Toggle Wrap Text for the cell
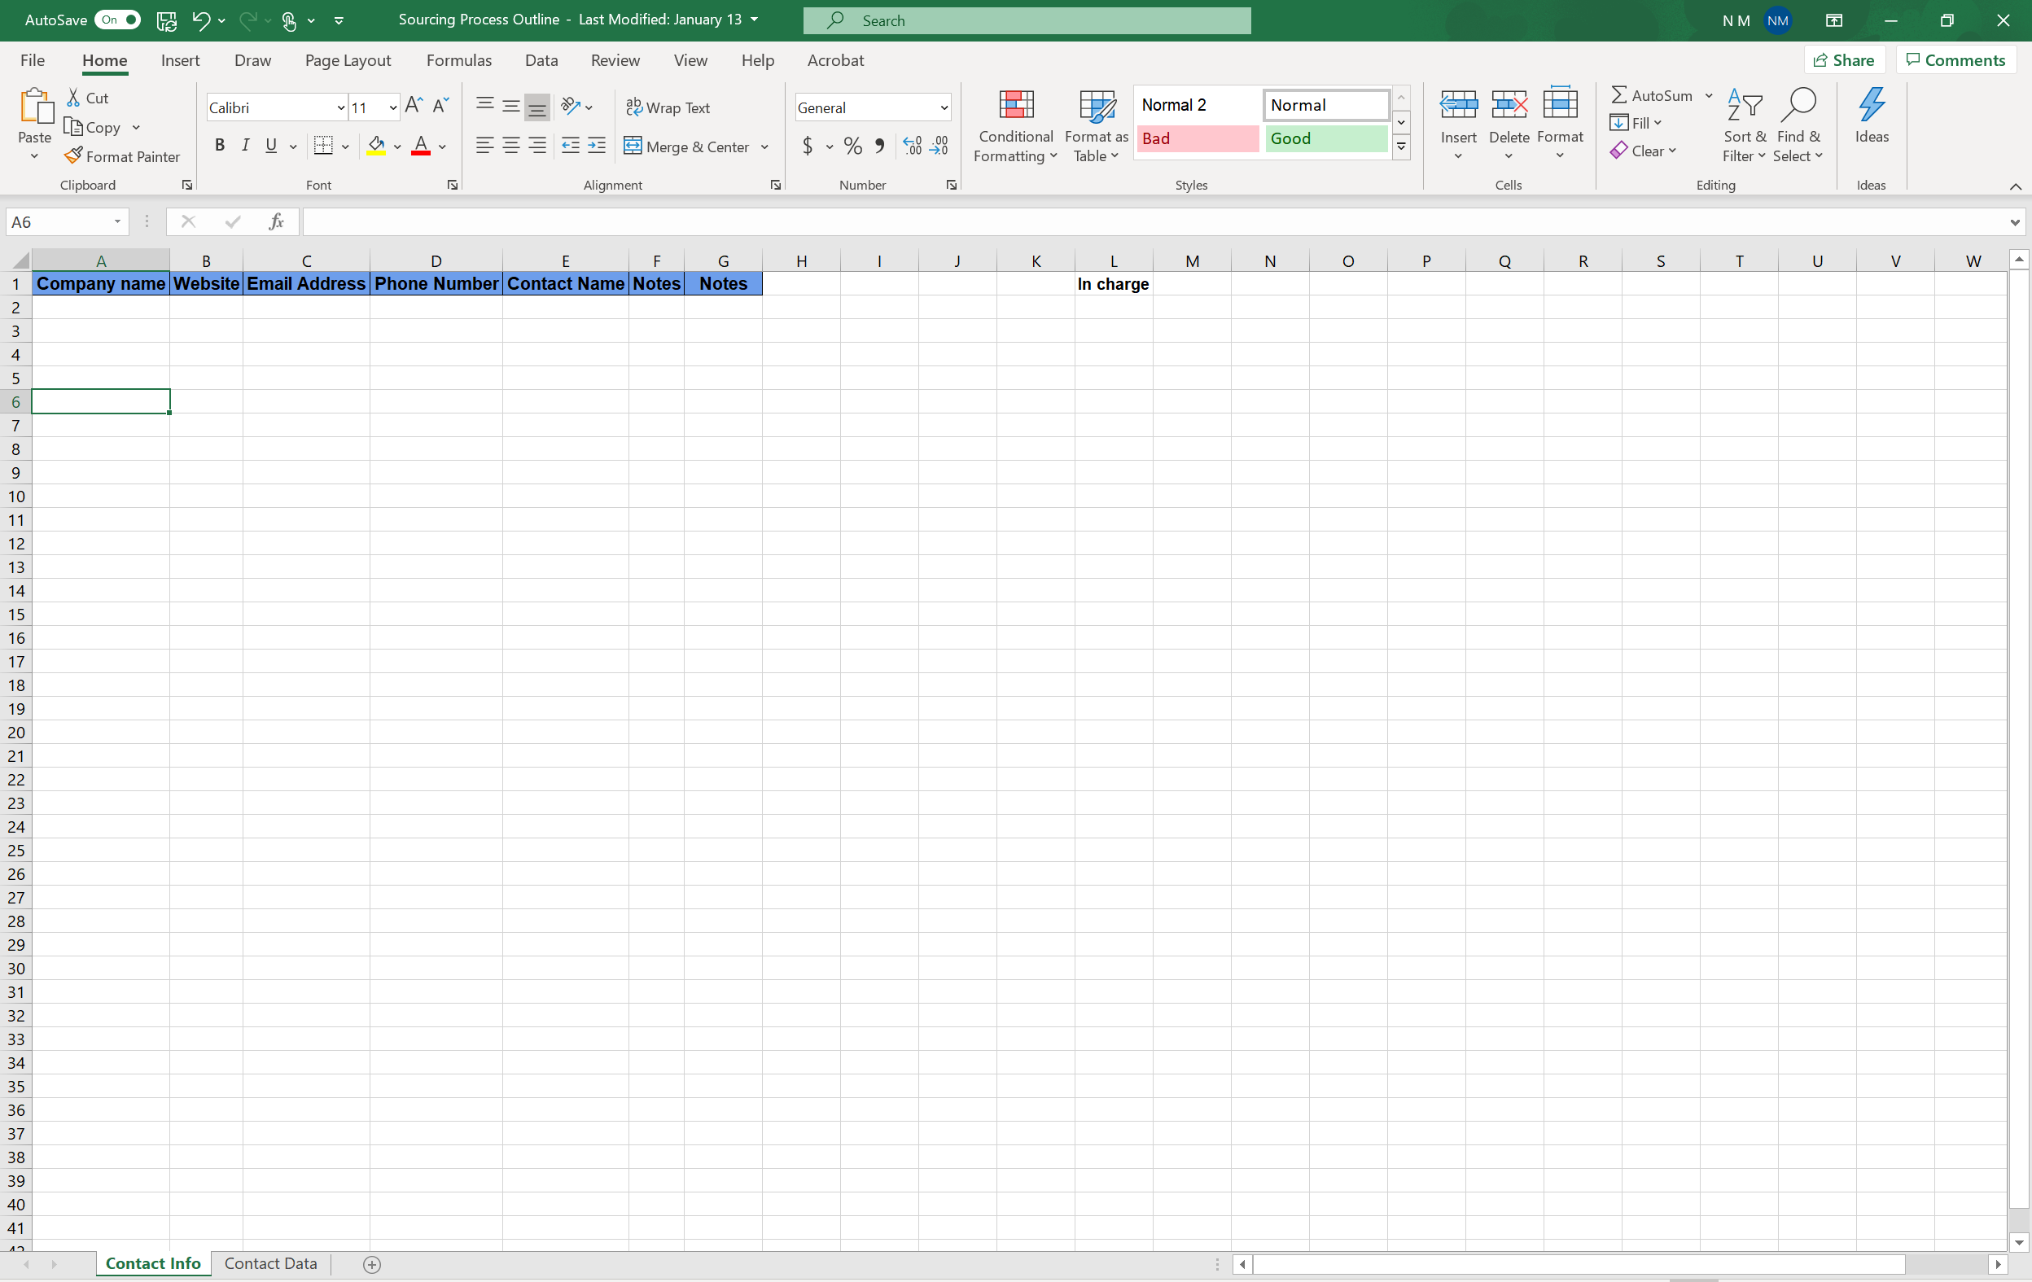 pos(668,107)
